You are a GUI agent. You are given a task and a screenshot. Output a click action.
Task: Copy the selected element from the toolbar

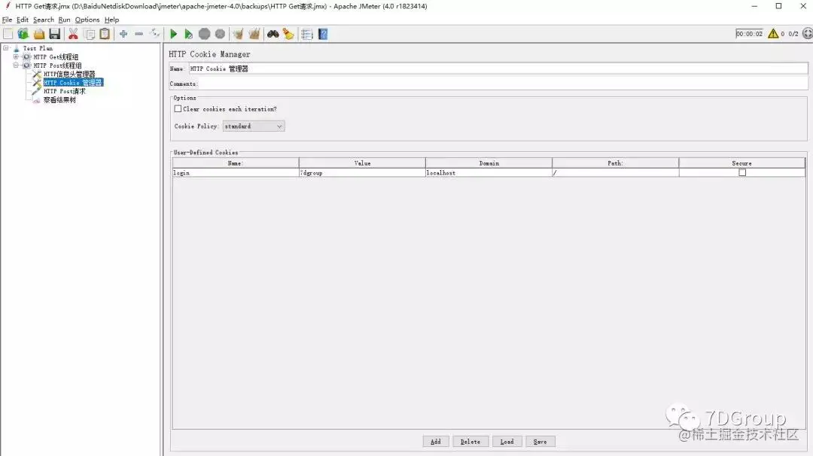pos(89,34)
